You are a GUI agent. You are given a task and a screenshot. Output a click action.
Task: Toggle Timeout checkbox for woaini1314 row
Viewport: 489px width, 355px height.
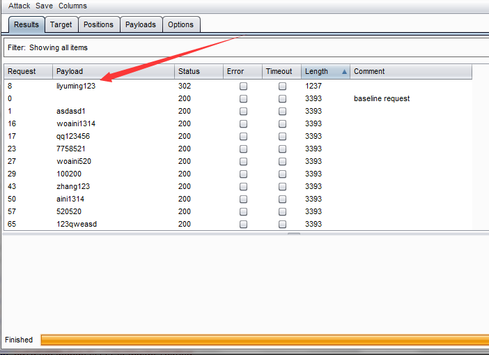(x=282, y=124)
